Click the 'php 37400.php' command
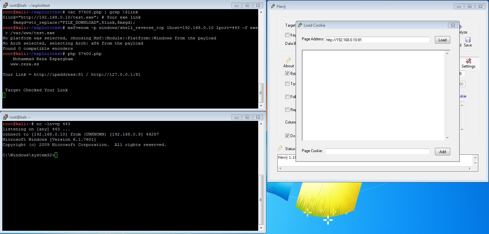 (85, 54)
